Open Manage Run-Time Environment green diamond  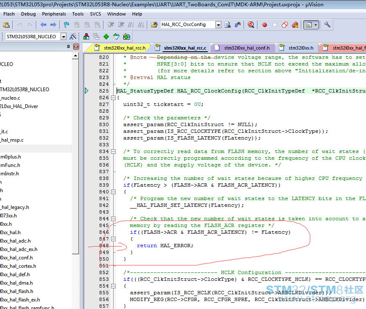coord(106,37)
